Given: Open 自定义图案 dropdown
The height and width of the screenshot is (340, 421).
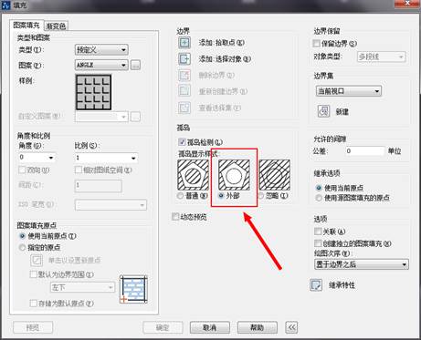Looking at the screenshot, I should point(101,117).
